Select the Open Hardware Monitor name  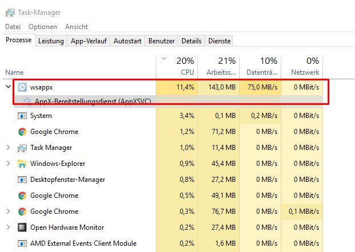(x=67, y=227)
